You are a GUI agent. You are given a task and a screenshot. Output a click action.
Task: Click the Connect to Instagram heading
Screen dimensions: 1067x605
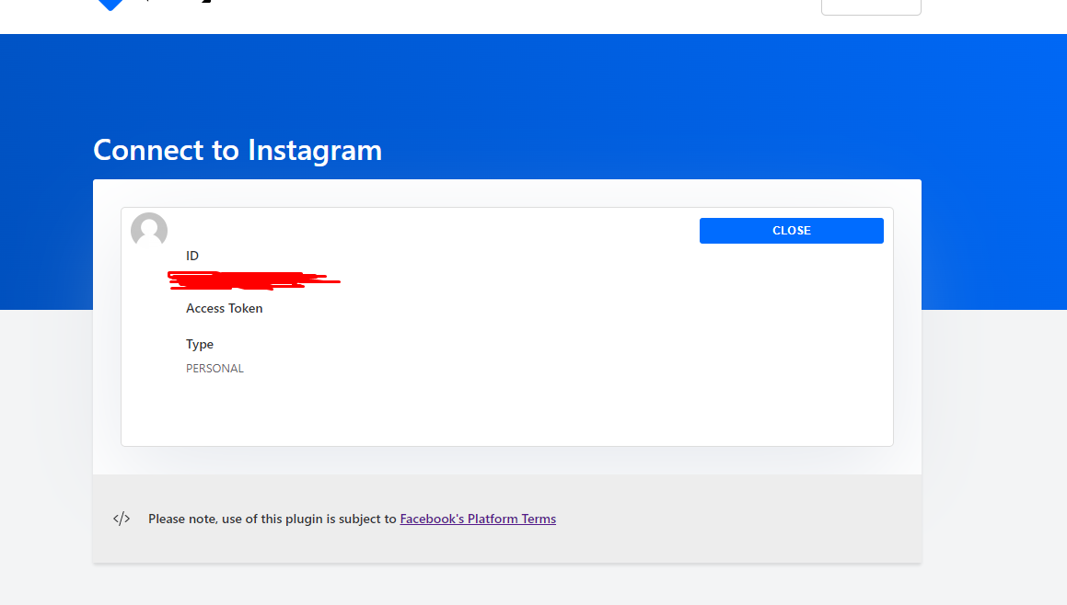[238, 150]
